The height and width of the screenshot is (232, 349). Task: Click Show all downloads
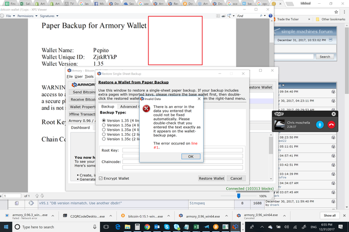point(329,215)
